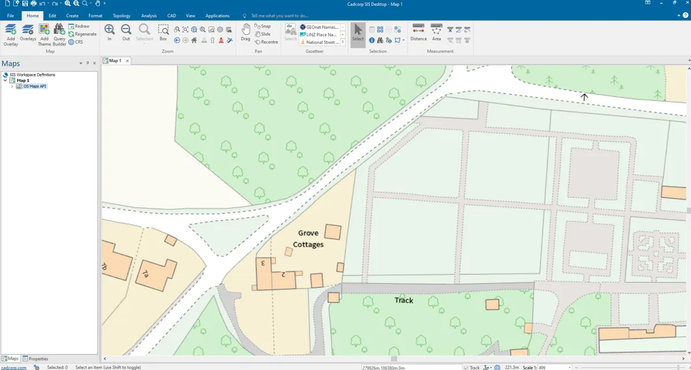Use the Distance measurement tool
This screenshot has height=370, width=691.
pyautogui.click(x=419, y=34)
